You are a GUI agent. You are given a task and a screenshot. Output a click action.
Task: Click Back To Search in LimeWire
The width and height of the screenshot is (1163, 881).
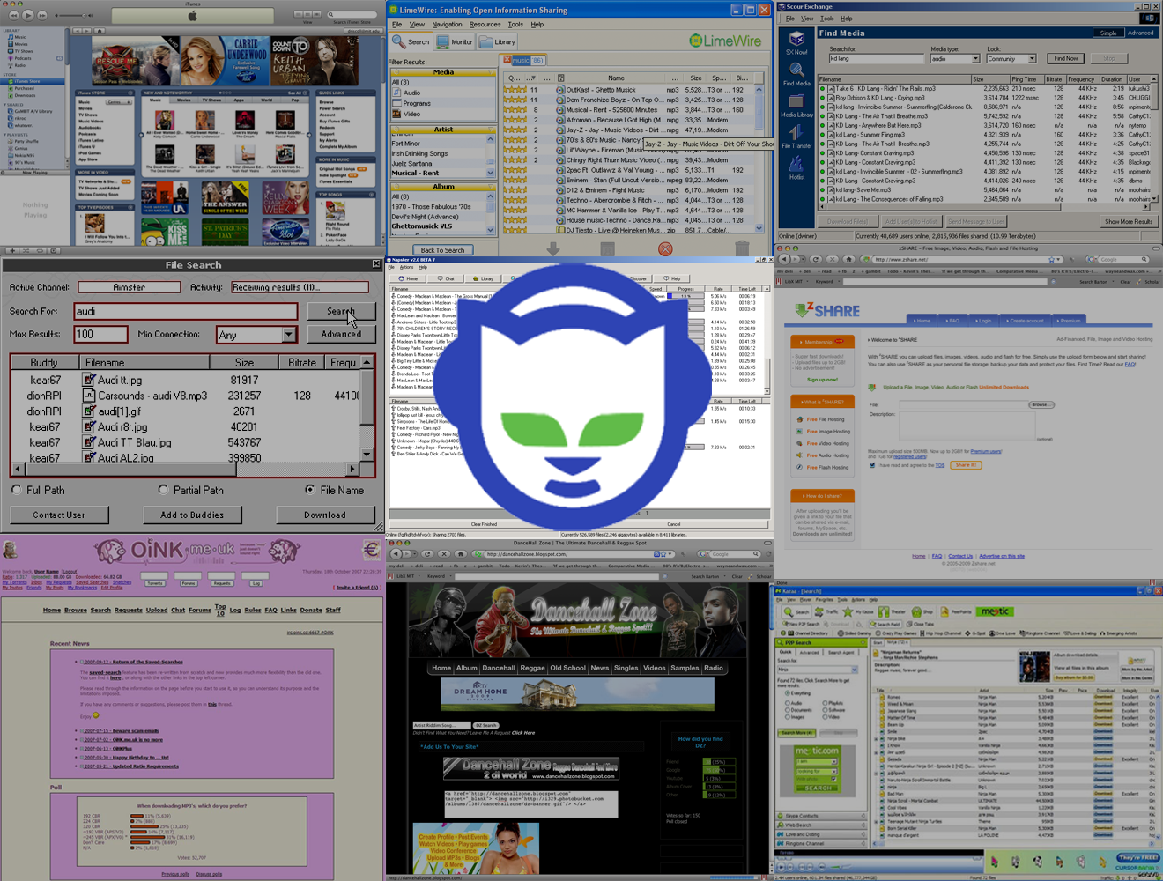tap(442, 250)
